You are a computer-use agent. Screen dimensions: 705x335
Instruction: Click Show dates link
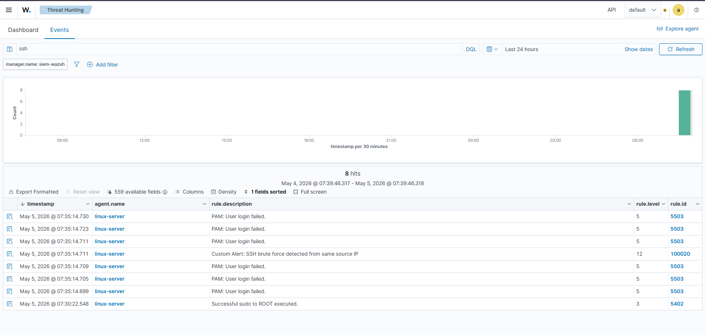pyautogui.click(x=639, y=49)
